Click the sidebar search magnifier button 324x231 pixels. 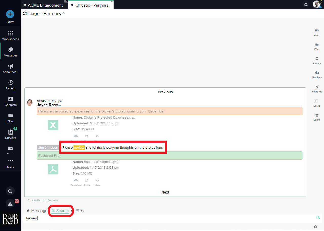click(x=10, y=191)
